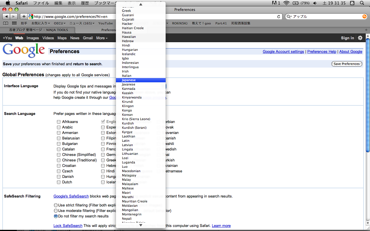The image size is (370, 231).
Task: Open Top Sites grid
Action: pos(14,23)
